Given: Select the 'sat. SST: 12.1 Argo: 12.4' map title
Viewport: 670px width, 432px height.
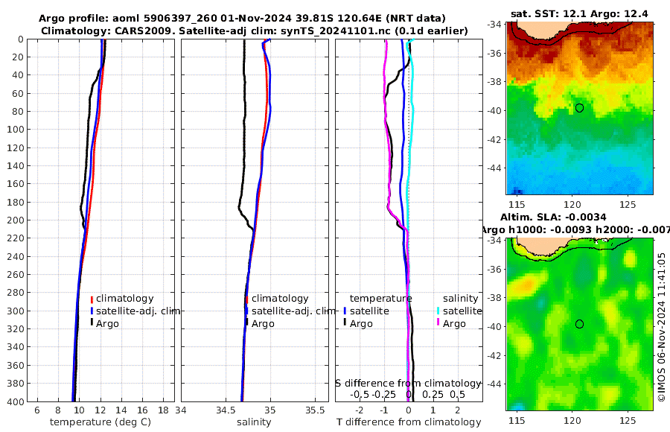Looking at the screenshot, I should pos(579,14).
